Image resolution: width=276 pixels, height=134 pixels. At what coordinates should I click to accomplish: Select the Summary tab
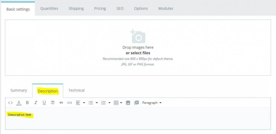pyautogui.click(x=19, y=90)
